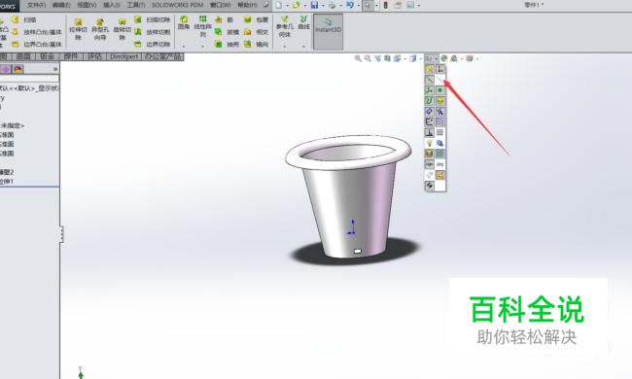This screenshot has width=632, height=379.
Task: Open the 编辑(E) menu
Action: click(61, 5)
